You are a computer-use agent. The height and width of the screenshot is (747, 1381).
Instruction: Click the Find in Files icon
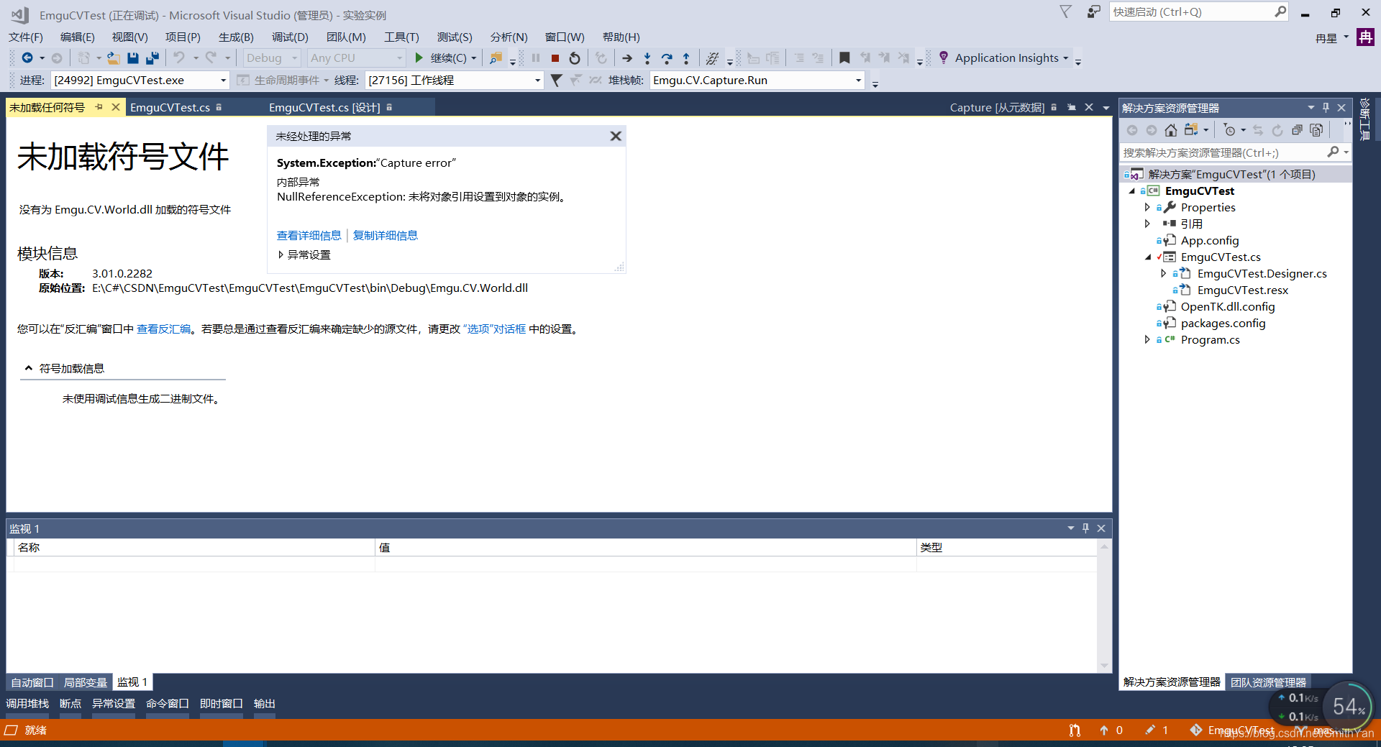(496, 58)
